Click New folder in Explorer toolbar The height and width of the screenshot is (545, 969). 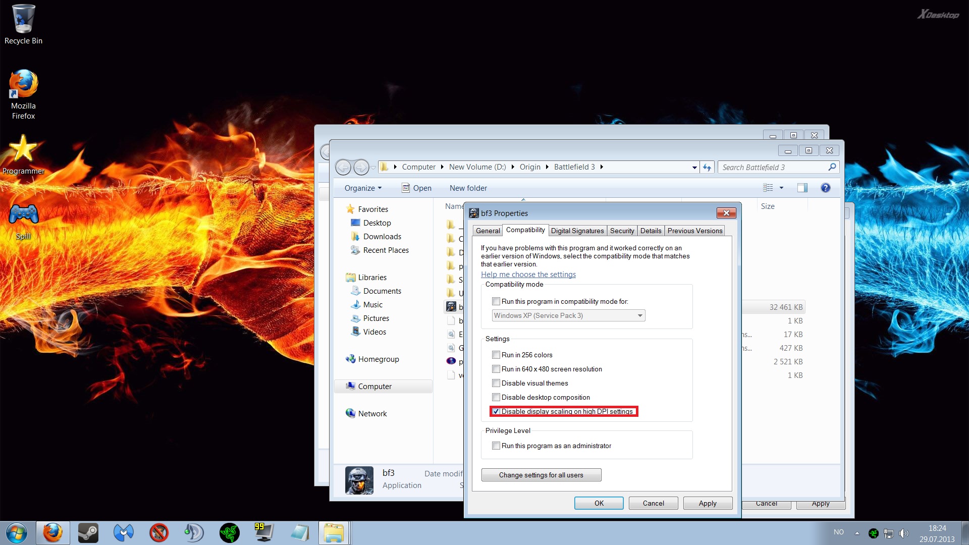pyautogui.click(x=468, y=188)
